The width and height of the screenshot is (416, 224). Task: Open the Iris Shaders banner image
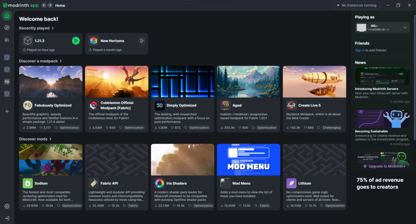point(182,159)
